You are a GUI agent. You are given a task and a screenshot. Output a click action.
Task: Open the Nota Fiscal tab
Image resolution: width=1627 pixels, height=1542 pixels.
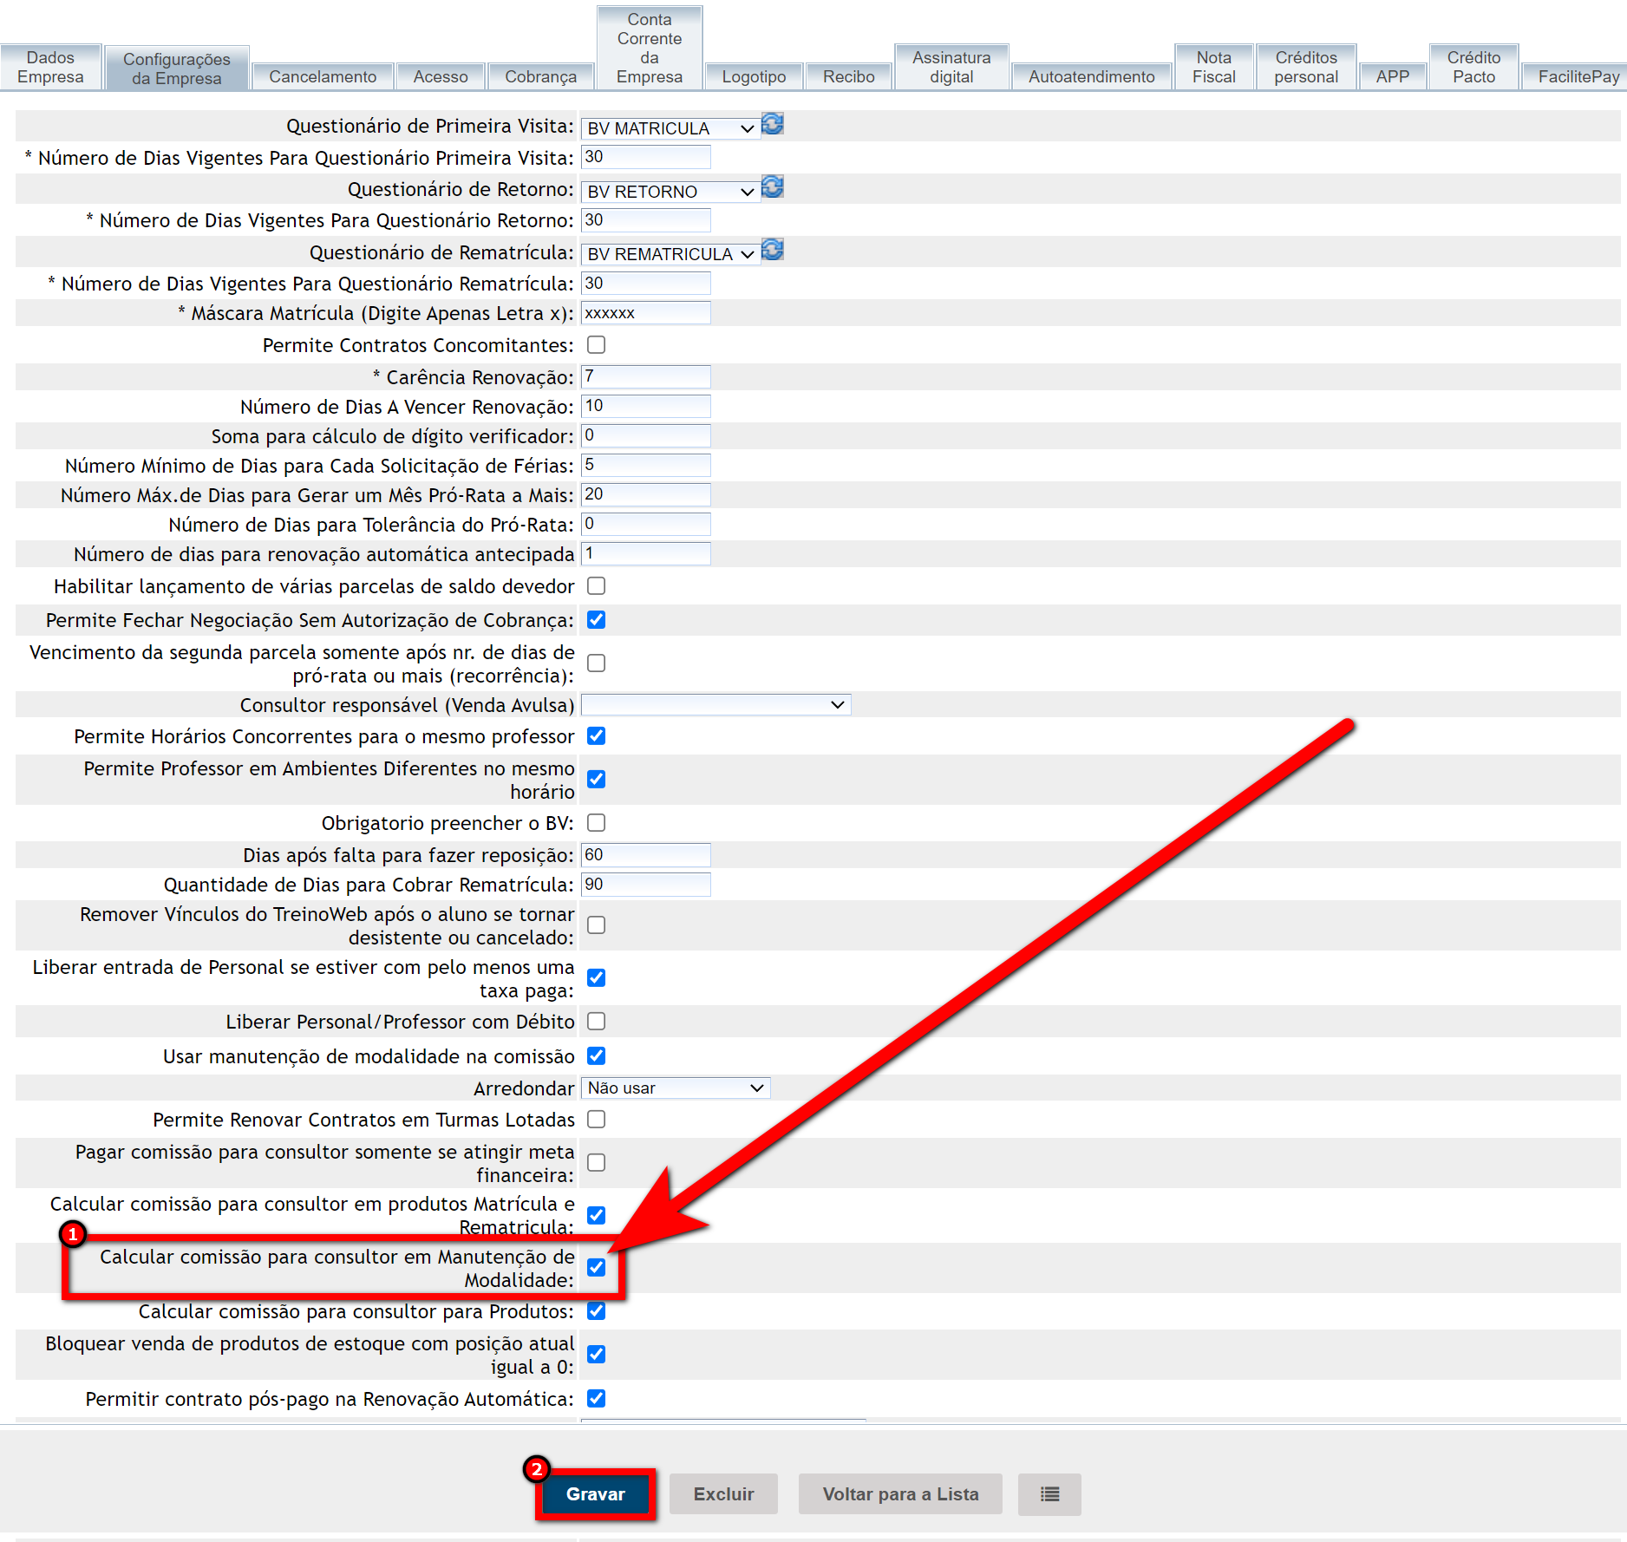point(1213,68)
